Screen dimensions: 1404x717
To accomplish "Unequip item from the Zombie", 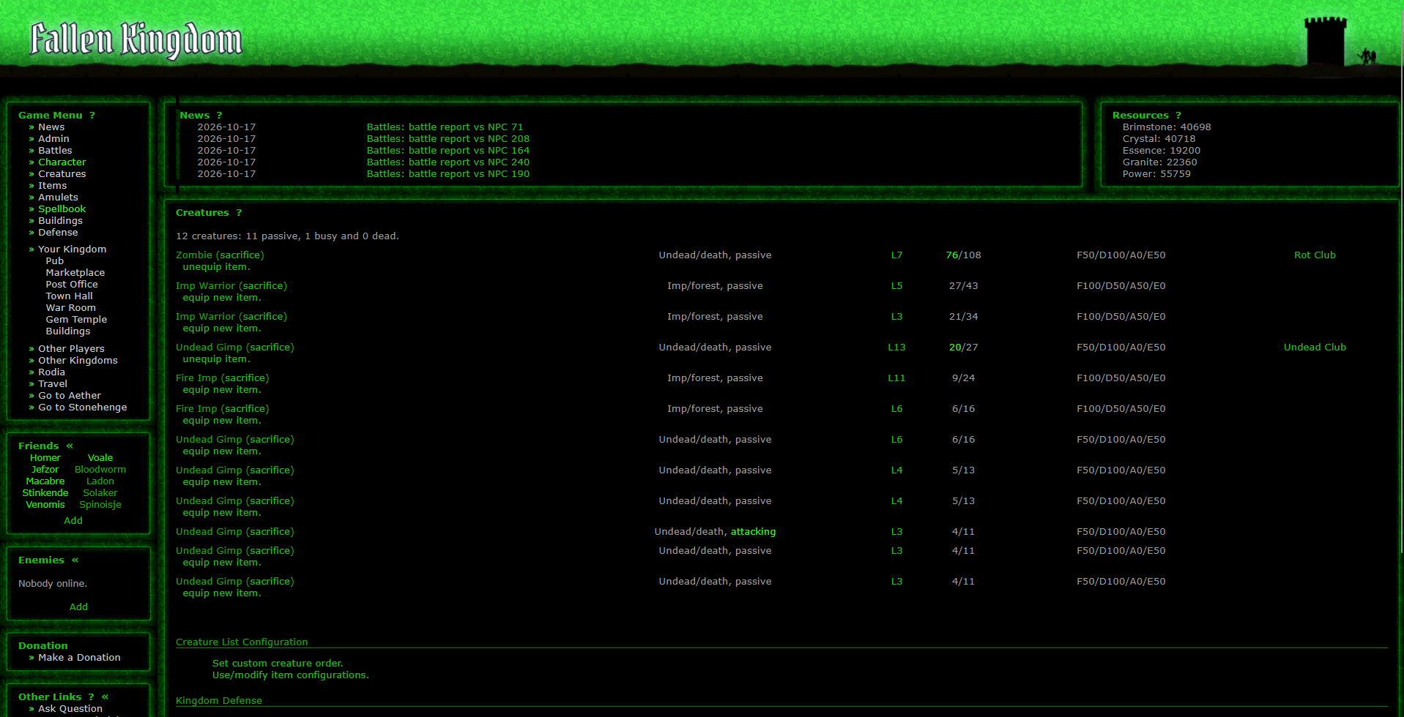I will pos(216,266).
